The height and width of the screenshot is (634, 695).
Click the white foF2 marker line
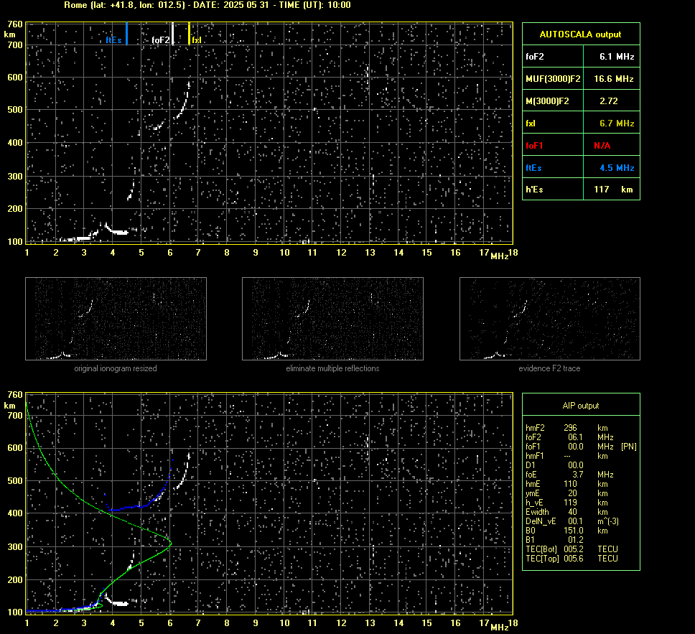[x=172, y=34]
